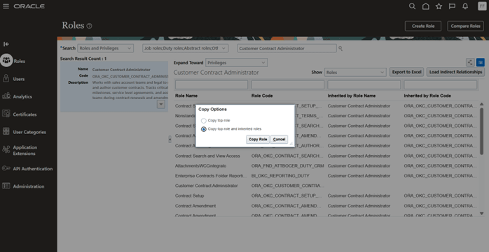
Task: Click the Create Role button
Action: (423, 26)
